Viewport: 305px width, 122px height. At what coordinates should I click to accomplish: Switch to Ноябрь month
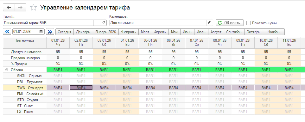(274, 32)
